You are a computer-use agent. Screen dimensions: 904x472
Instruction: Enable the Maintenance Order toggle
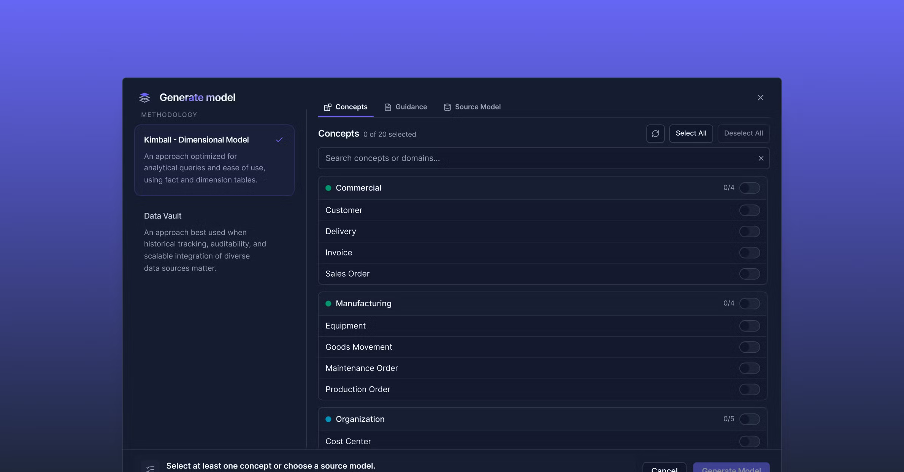click(749, 368)
